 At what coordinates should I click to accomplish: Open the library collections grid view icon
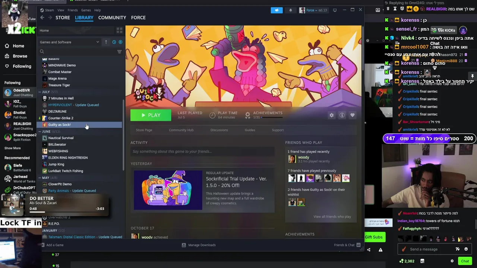tap(119, 30)
